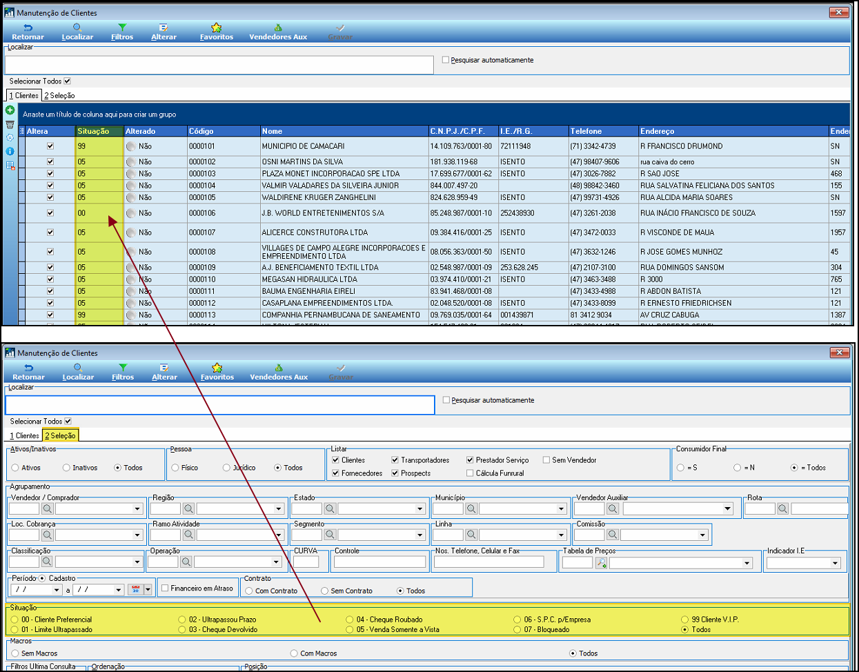Click search magnifier in Região group
Viewport: 859px width, 672px height.
pos(188,508)
